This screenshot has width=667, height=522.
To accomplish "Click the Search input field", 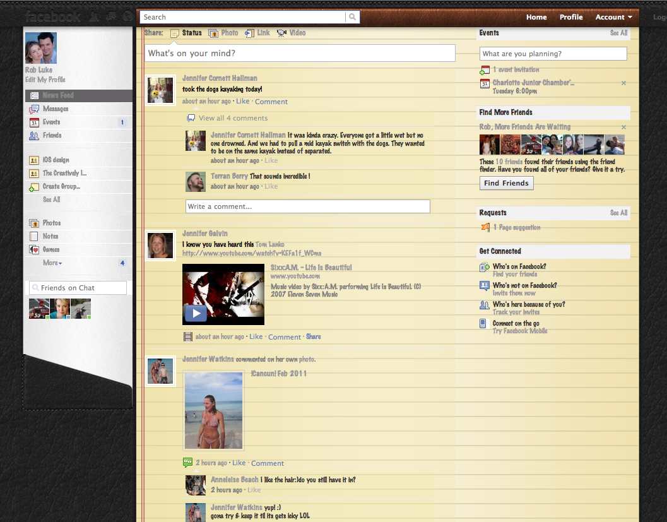I will point(242,17).
